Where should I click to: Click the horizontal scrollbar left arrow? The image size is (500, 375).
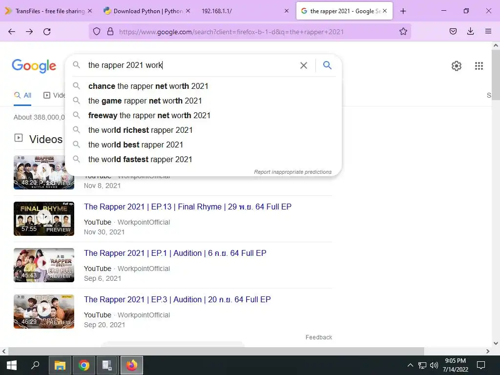tap(4, 352)
